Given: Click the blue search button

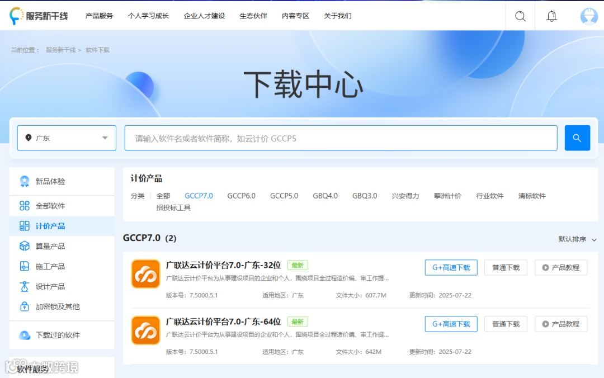Looking at the screenshot, I should [577, 138].
